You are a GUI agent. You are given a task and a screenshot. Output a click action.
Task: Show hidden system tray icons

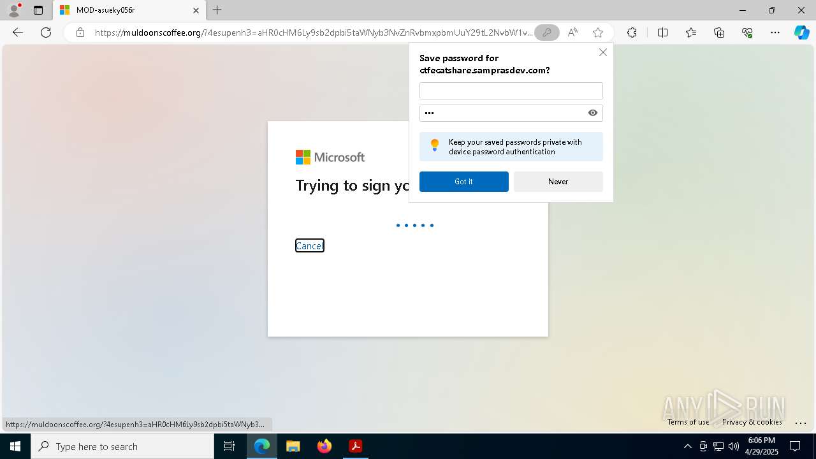(687, 446)
